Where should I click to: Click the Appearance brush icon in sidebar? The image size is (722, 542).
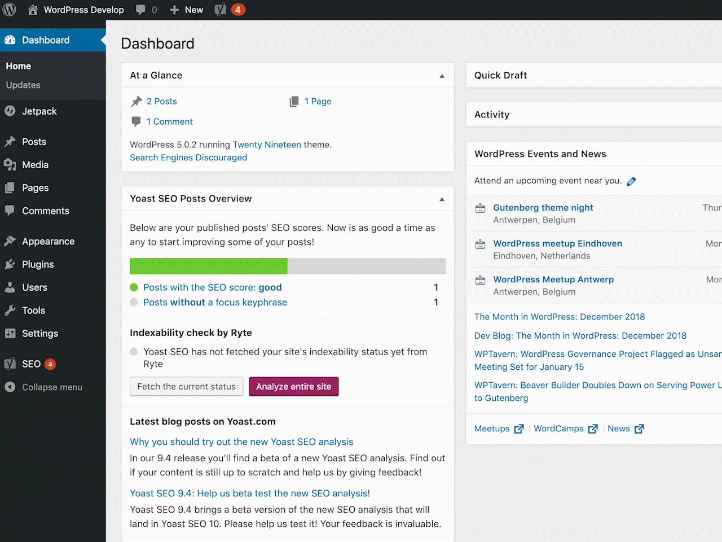click(10, 241)
